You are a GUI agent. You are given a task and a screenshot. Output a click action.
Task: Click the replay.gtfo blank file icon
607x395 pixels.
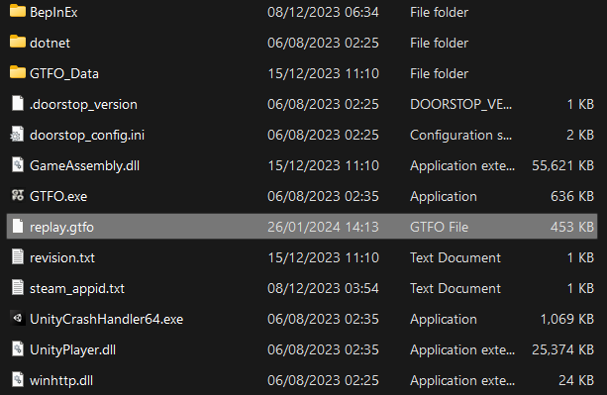coord(18,226)
